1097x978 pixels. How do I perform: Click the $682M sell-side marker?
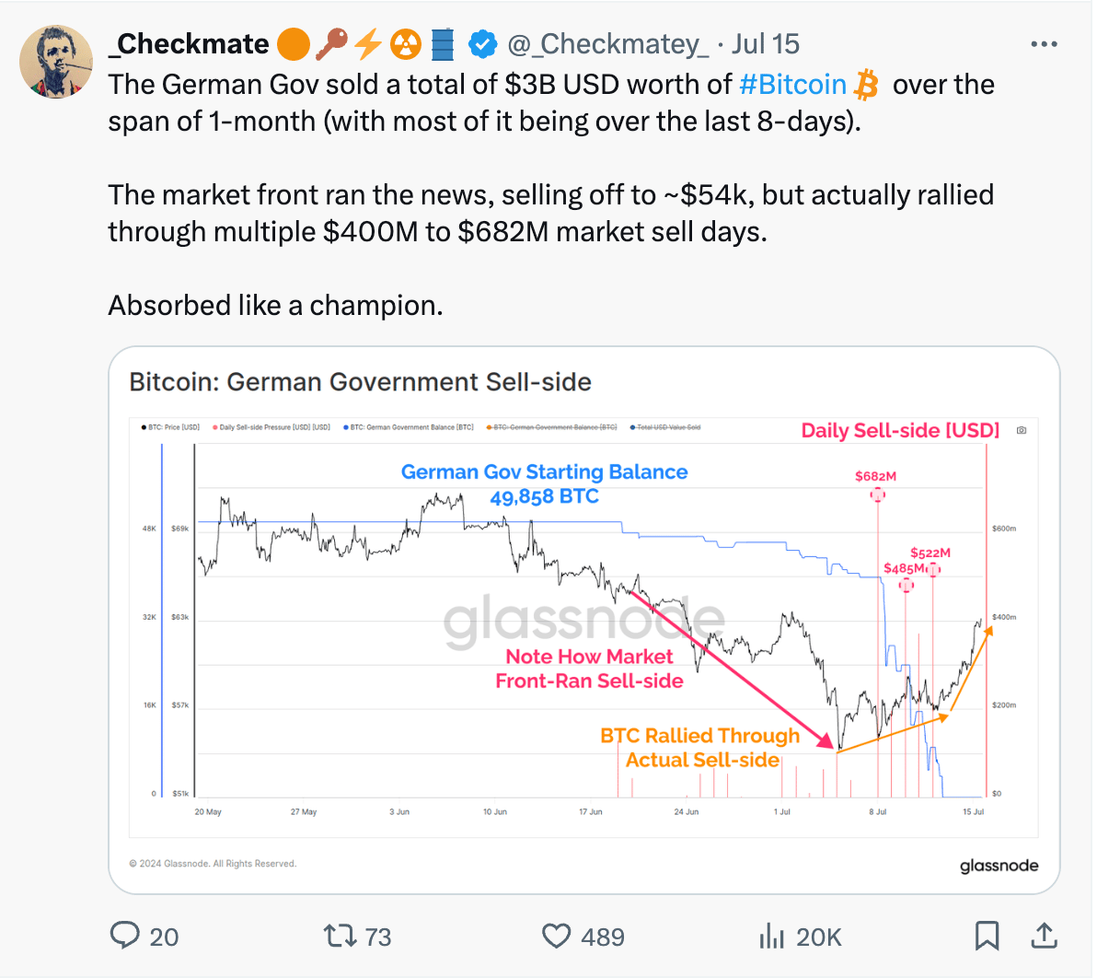pos(877,495)
